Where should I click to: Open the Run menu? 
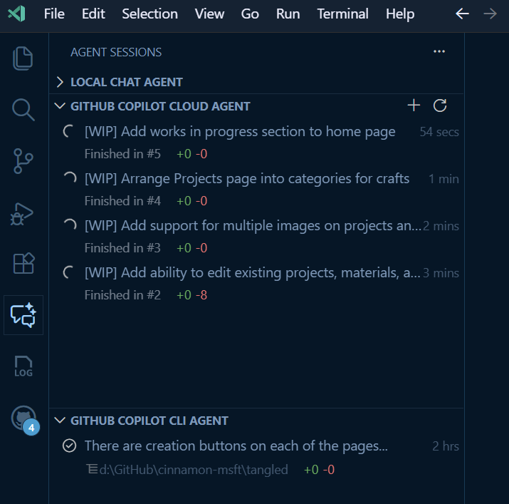pos(288,14)
